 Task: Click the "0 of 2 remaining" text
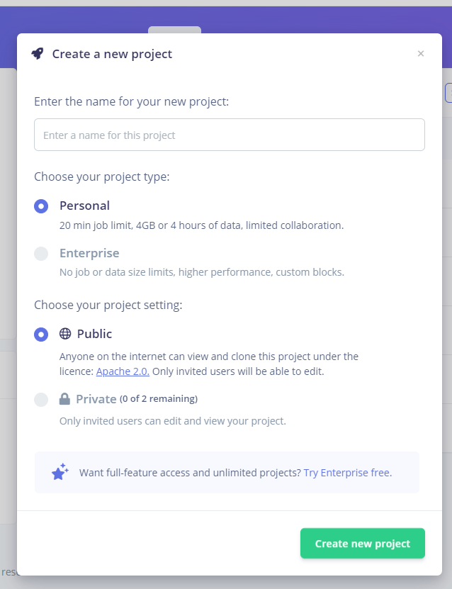pyautogui.click(x=159, y=399)
